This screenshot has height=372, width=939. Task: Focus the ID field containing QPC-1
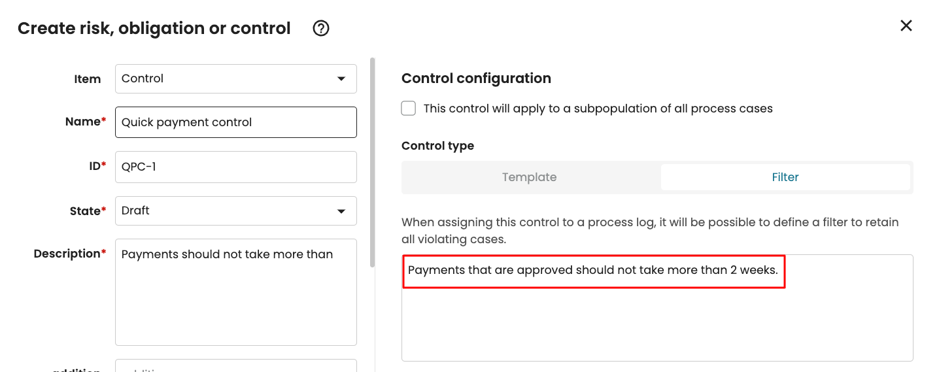click(x=235, y=167)
